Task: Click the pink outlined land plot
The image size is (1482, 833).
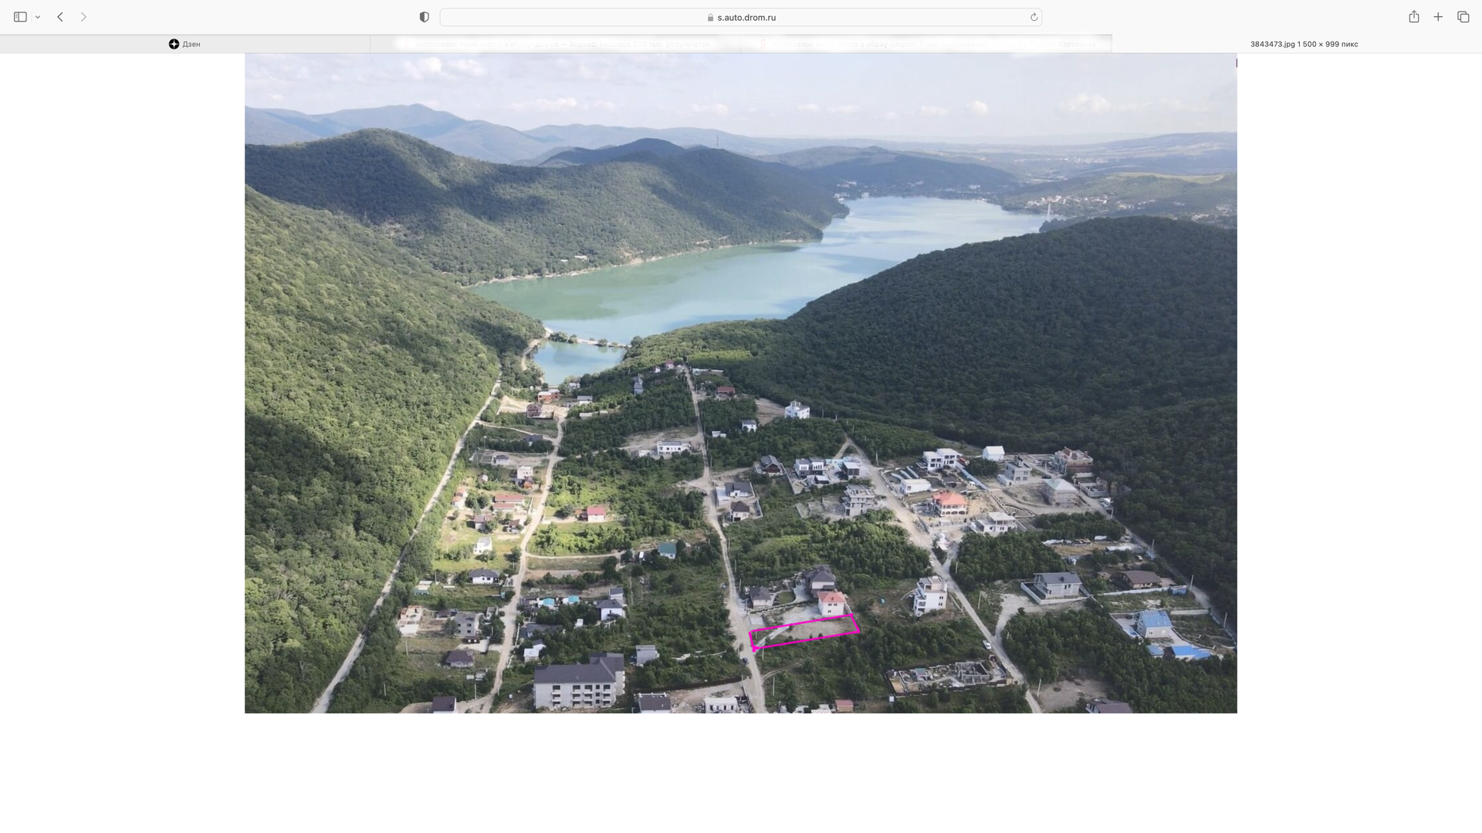Action: coord(804,632)
